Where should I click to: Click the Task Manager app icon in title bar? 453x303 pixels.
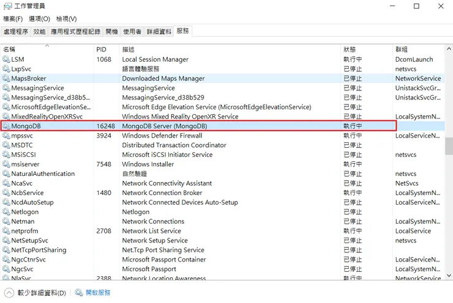[7, 6]
